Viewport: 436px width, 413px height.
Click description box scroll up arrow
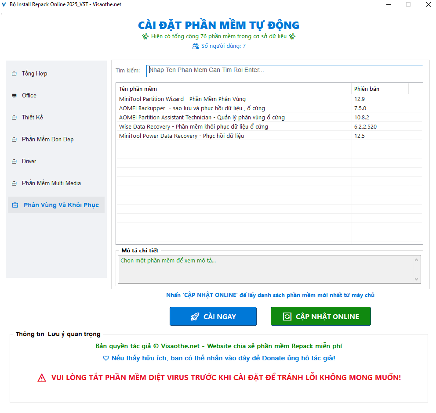click(x=416, y=260)
